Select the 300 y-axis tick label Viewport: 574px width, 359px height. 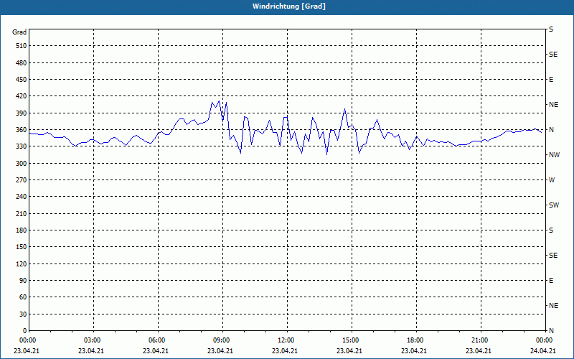tap(22, 164)
